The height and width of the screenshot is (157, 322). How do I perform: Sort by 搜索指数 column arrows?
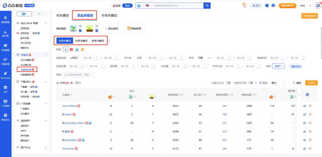coord(180,95)
